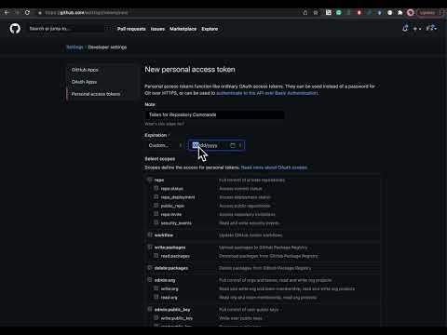This screenshot has width=447, height=335.
Task: Check the public_repo checkbox
Action: (156, 206)
